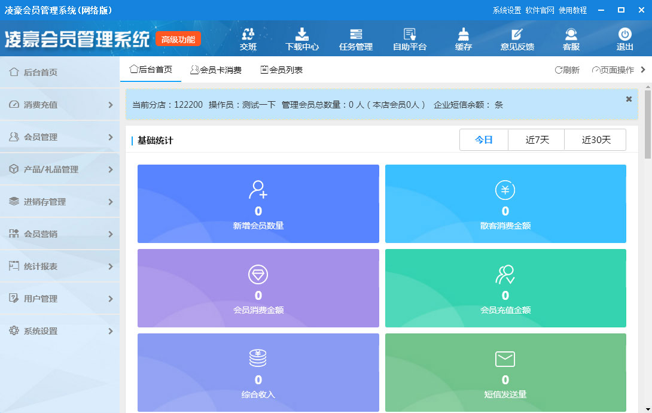Open the 页面操作 dropdown
Viewport: 652px width, 413px height.
(x=613, y=70)
